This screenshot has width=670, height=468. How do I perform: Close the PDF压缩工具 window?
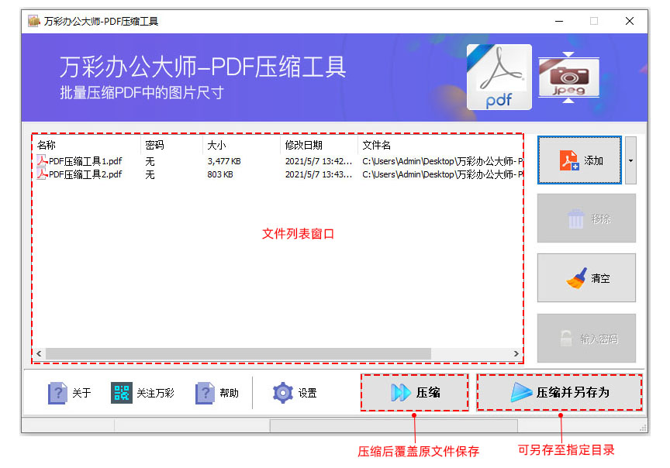[x=630, y=21]
